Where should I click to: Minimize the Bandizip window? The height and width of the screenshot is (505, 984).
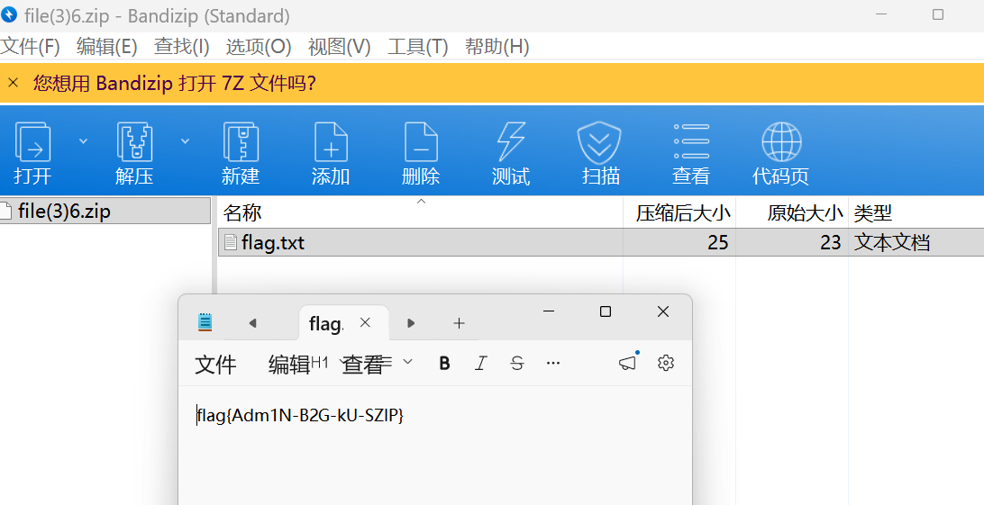click(881, 14)
